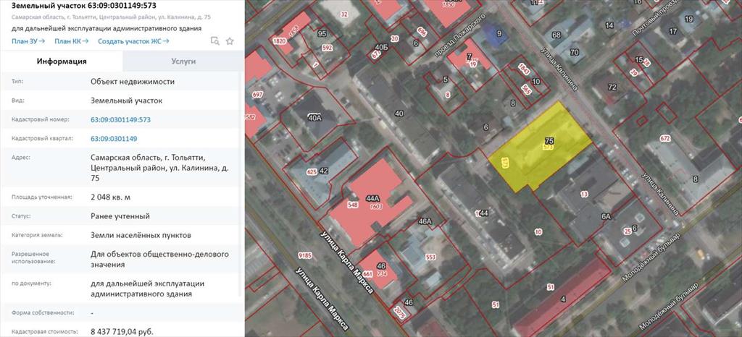Viewport: 742px width, 337px height.
Task: Select the yellow highlighted parcel 75
Action: click(539, 148)
